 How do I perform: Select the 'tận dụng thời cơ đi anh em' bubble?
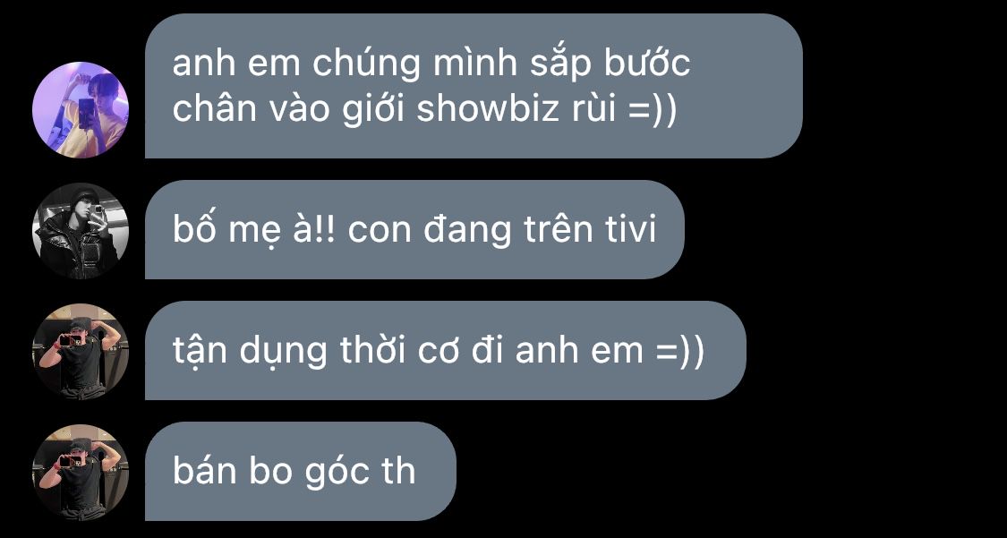(446, 351)
